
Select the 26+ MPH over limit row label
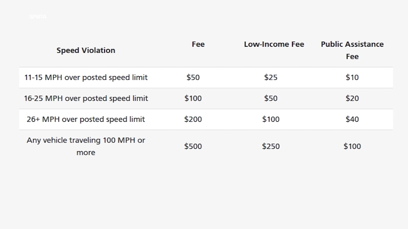86,119
